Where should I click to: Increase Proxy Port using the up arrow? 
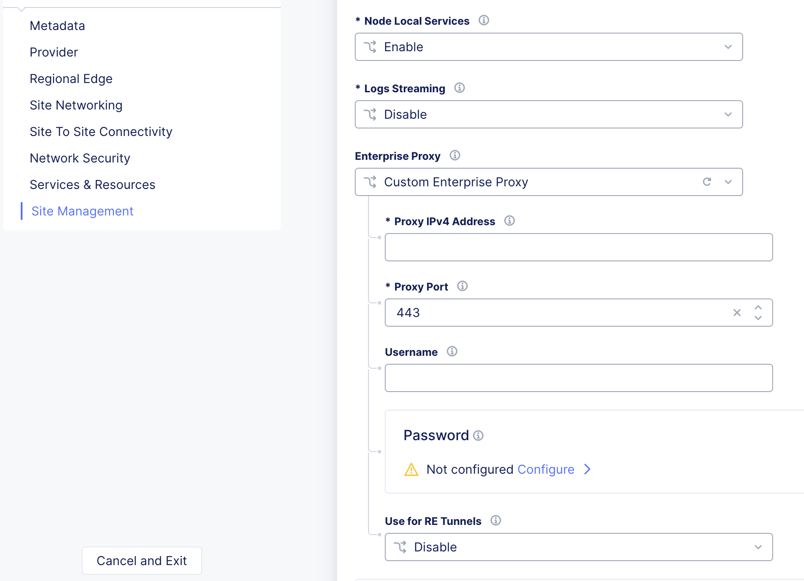(758, 308)
